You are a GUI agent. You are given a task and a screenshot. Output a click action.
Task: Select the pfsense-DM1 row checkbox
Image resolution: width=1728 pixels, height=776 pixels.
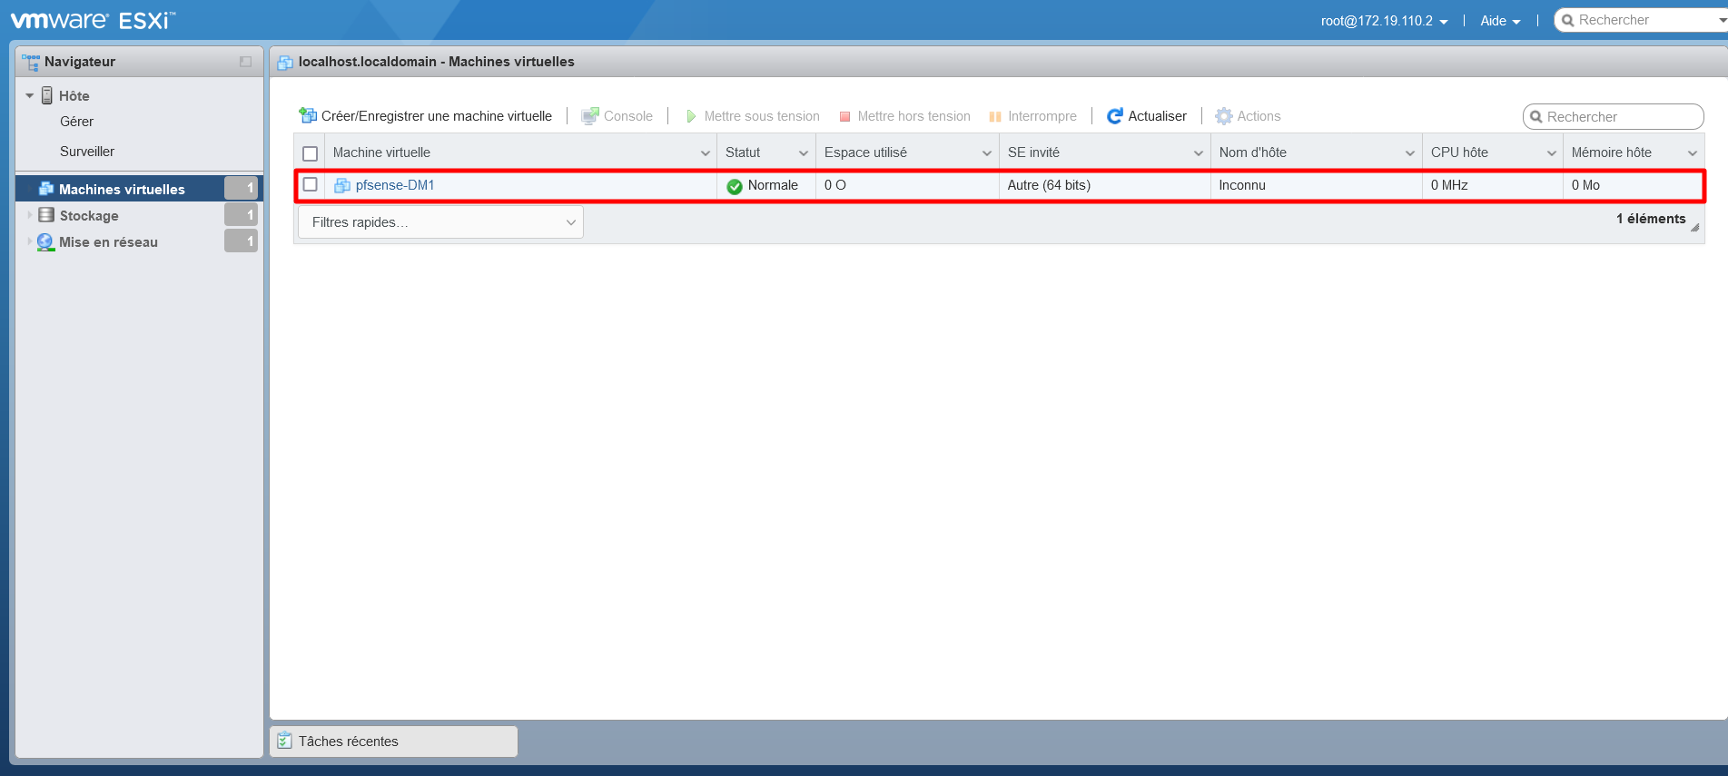coord(311,185)
